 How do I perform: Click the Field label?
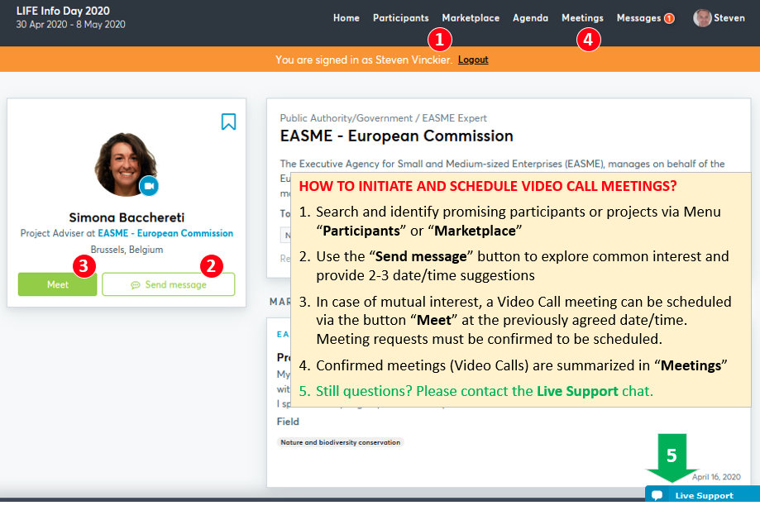tap(288, 422)
